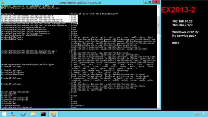Open File Explorer from the taskbar
Viewport: 208px width, 117px height.
click(x=33, y=114)
